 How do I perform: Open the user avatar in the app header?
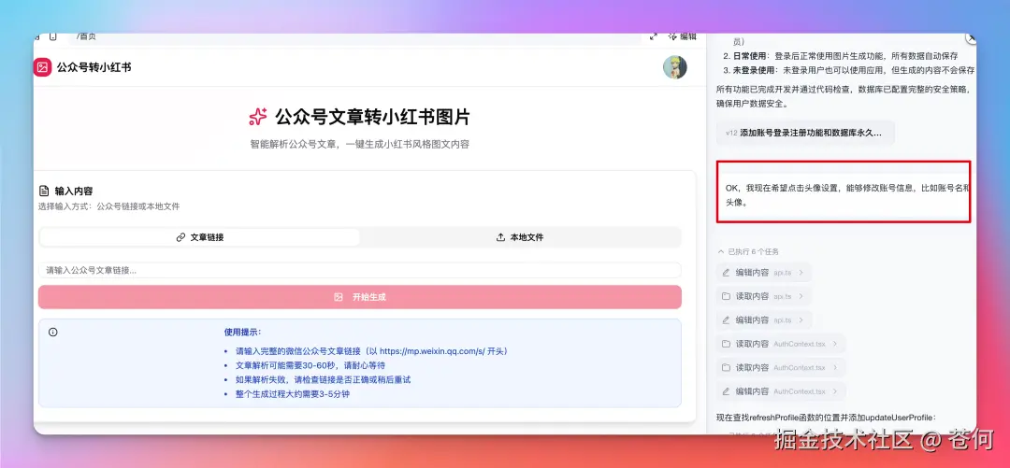pyautogui.click(x=675, y=67)
